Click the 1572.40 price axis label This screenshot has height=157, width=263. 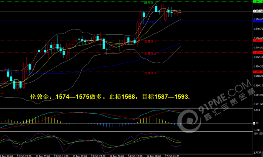coord(258,57)
